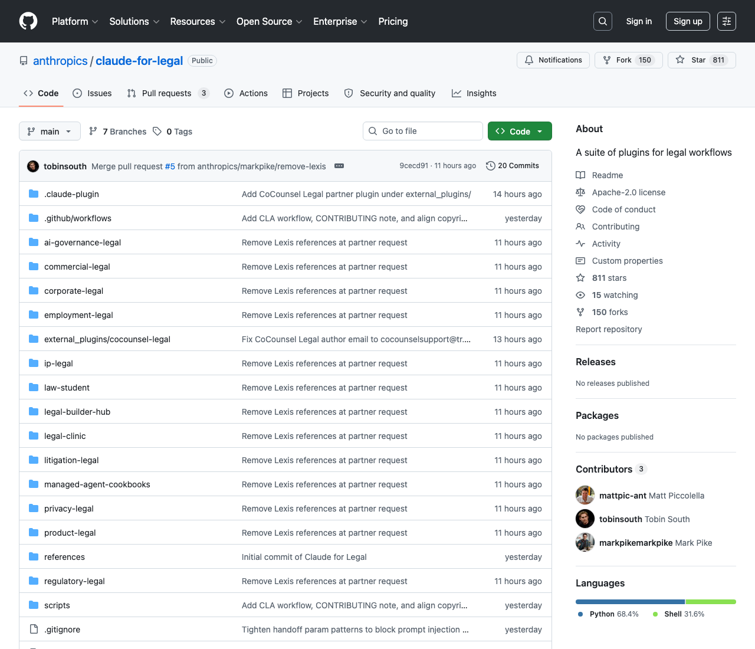The height and width of the screenshot is (649, 755).
Task: Open the Projects tab
Action: [306, 93]
